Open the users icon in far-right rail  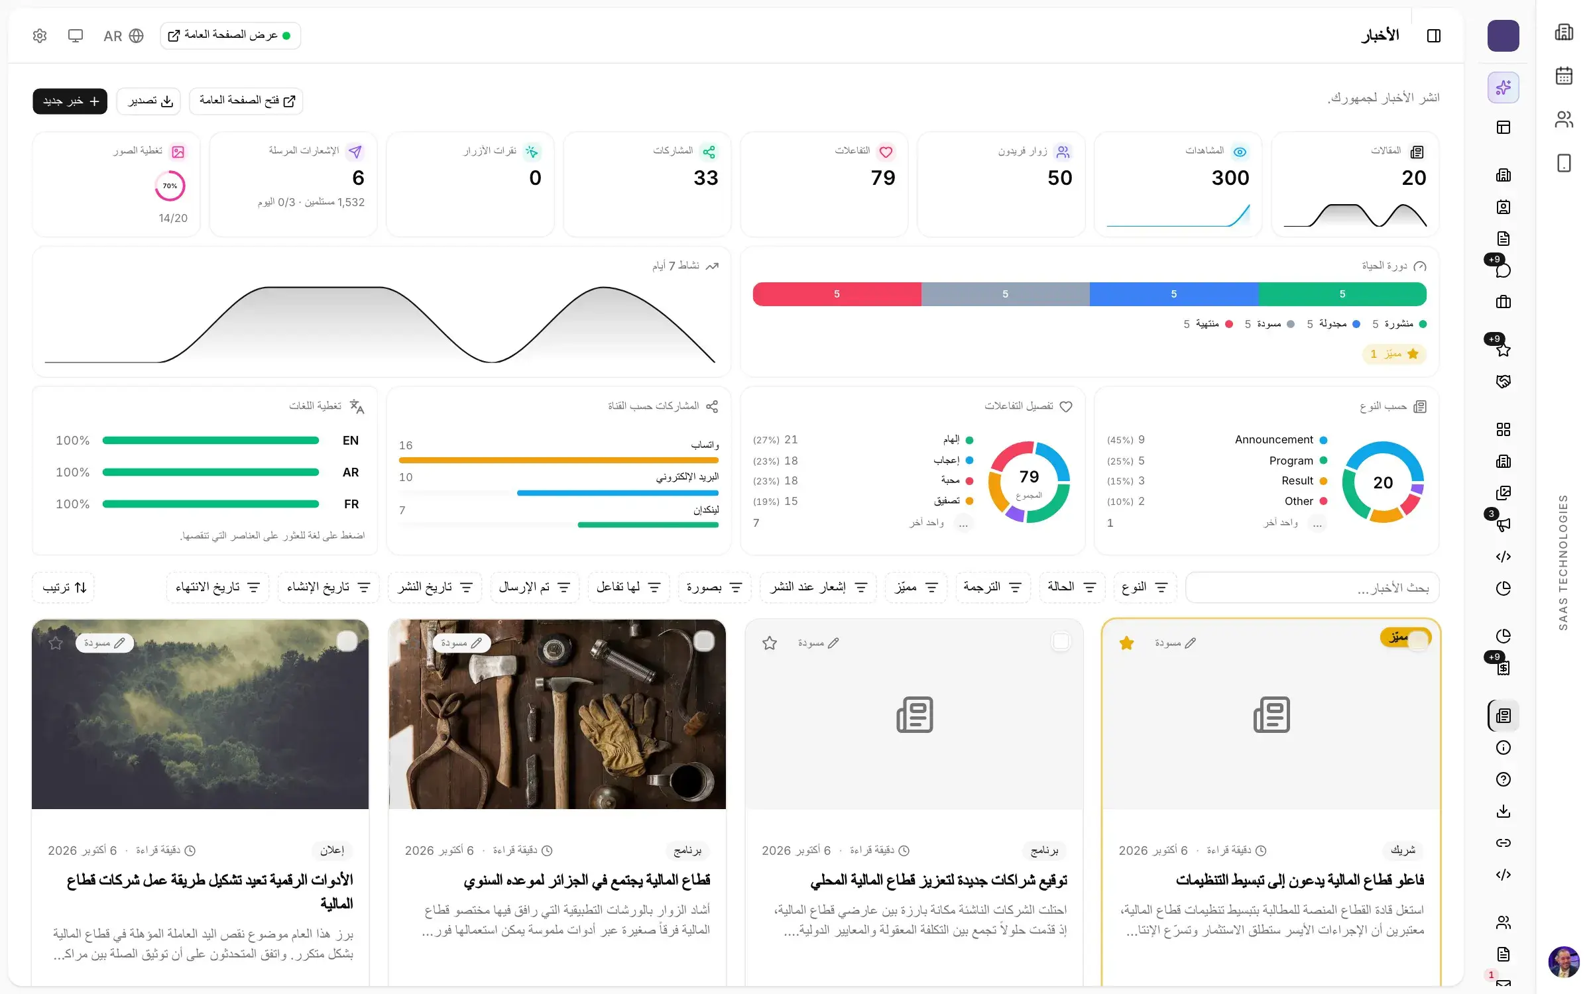(1564, 119)
